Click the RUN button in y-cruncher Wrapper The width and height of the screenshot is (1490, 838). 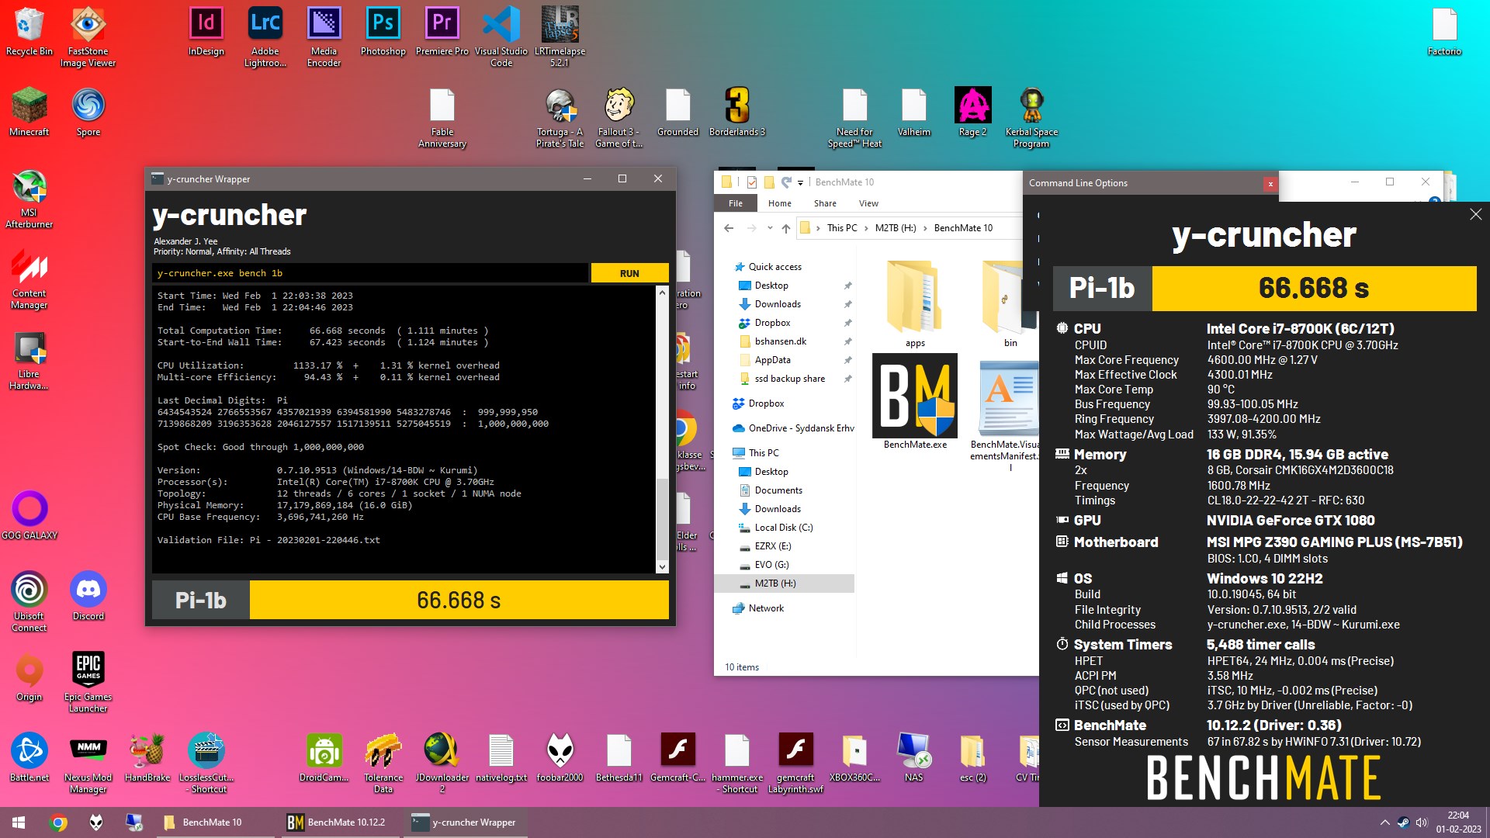click(629, 273)
